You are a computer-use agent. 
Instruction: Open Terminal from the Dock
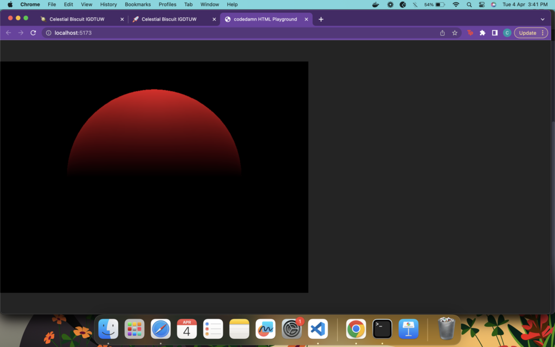pos(382,329)
